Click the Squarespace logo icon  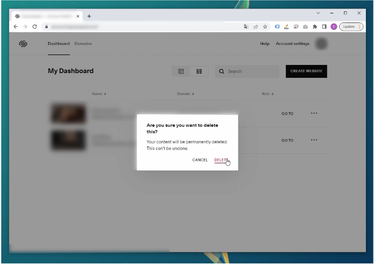(23, 44)
